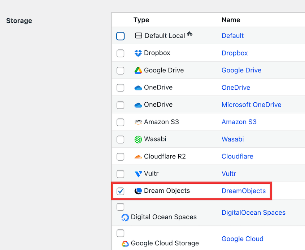Viewport: 305px width, 250px height.
Task: Check the Amazon S3 storage checkbox
Action: [x=121, y=122]
